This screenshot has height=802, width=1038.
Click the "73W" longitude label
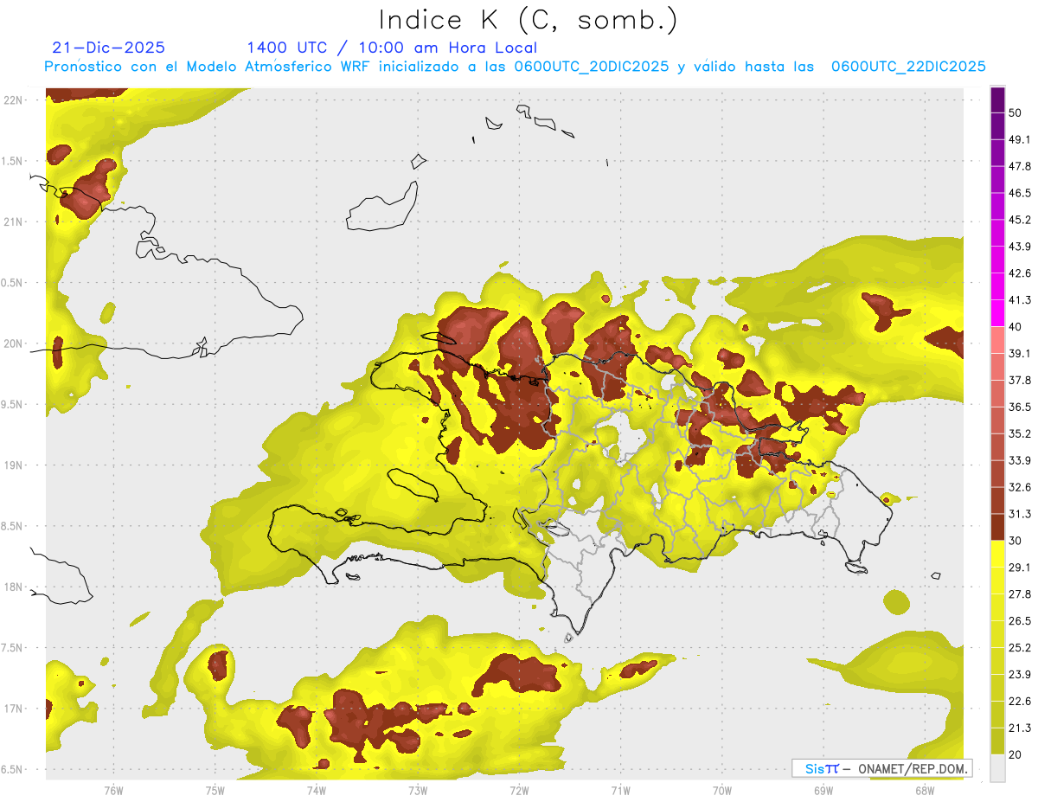pos(418,791)
